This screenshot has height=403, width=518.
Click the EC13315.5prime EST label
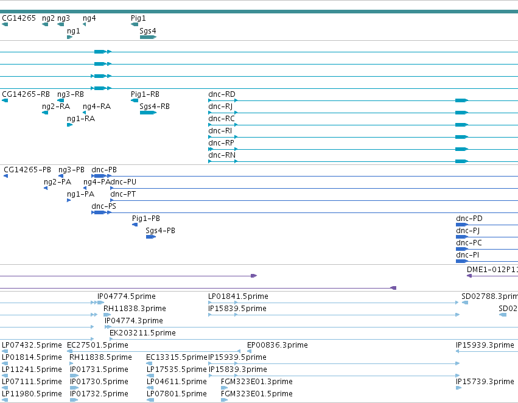pos(177,357)
